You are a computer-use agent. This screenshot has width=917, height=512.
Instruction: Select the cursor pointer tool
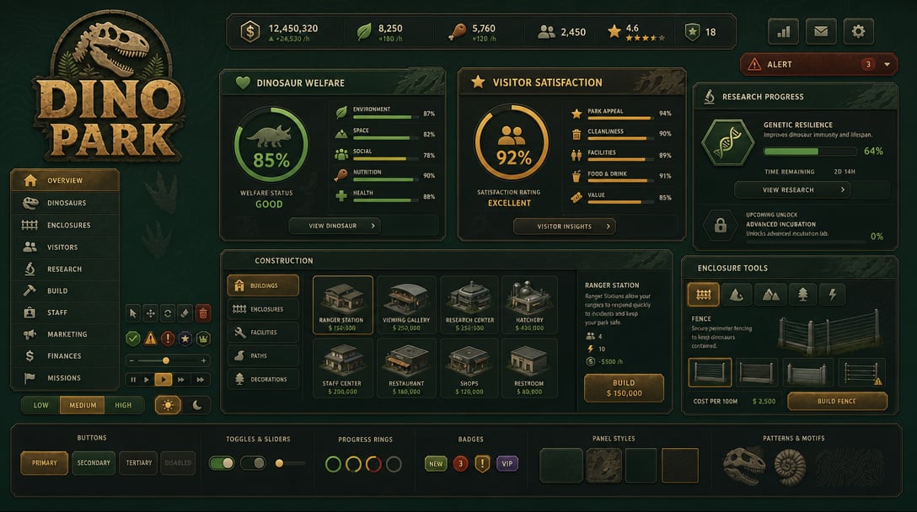pyautogui.click(x=133, y=313)
